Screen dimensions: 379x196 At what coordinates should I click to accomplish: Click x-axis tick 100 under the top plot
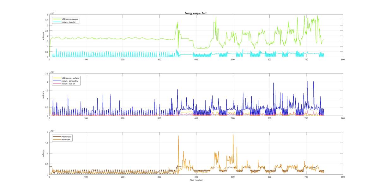[86, 60]
